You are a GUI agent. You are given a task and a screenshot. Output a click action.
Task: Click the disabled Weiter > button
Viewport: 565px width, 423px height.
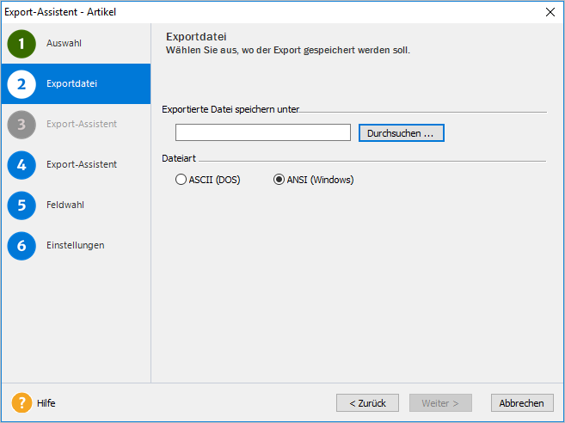tap(440, 403)
